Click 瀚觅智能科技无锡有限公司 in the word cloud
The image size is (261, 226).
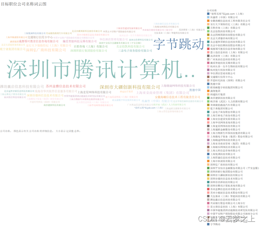pos(80,41)
